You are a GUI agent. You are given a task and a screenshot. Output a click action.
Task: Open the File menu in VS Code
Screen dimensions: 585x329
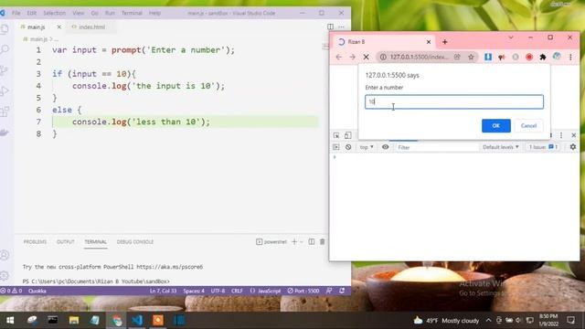(x=16, y=13)
